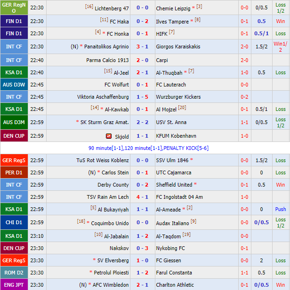Screen dimensions: 290x290
Task: Click the GER RegNO league badge
Action: pyautogui.click(x=14, y=8)
